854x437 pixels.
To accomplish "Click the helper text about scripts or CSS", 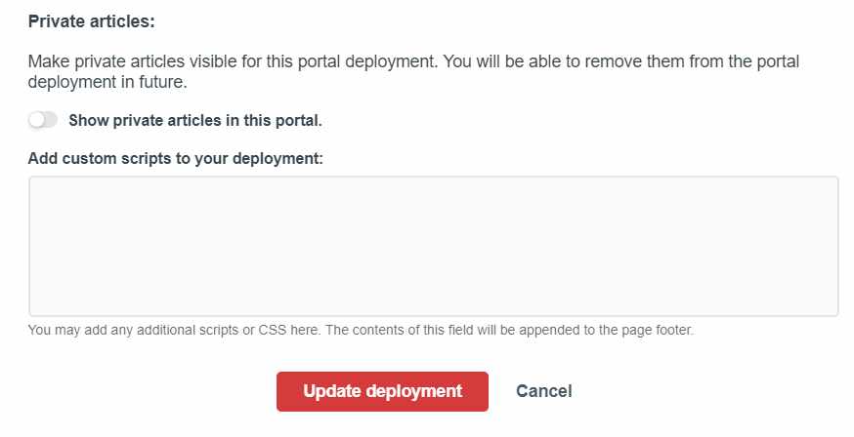I will (x=361, y=330).
